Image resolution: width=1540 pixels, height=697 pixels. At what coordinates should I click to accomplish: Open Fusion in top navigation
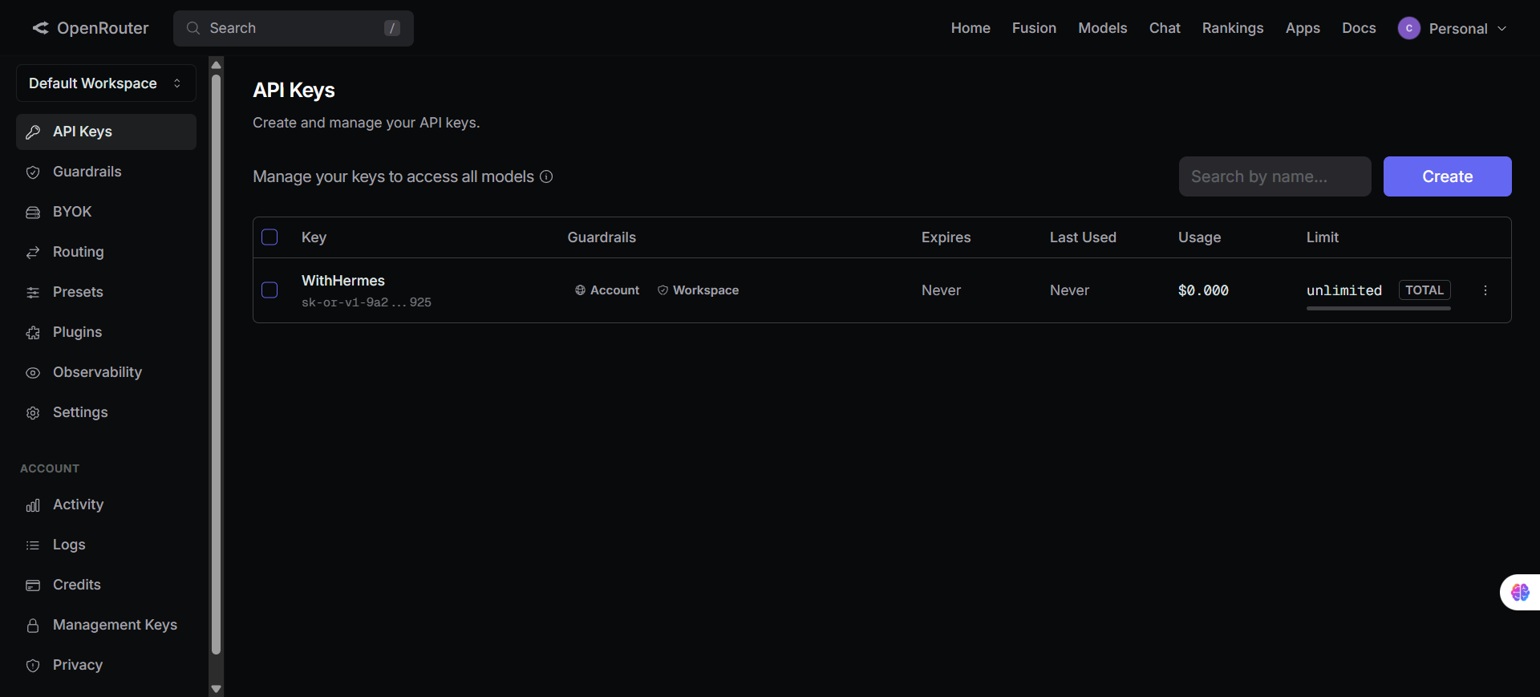point(1034,28)
